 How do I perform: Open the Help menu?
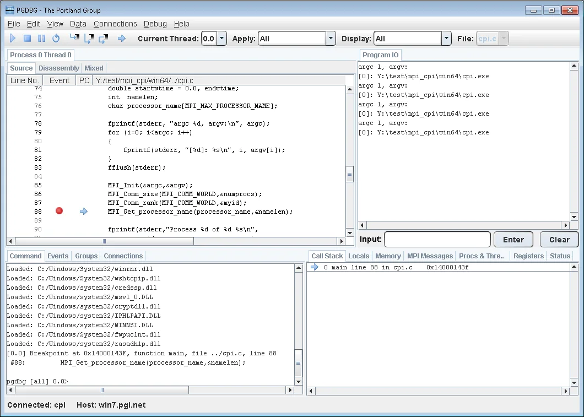click(181, 24)
